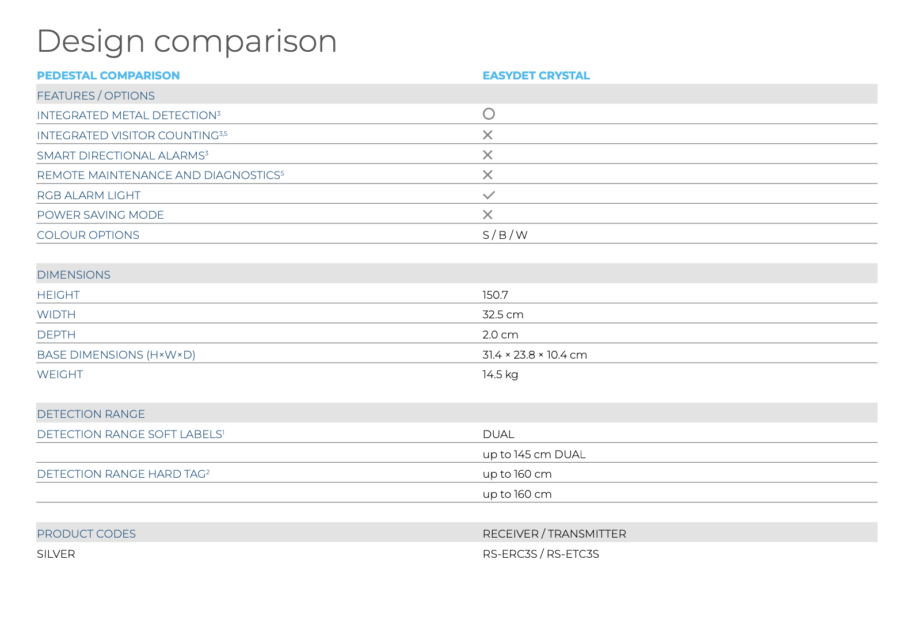This screenshot has width=914, height=632.
Task: Click the 32.5 cm width value
Action: click(x=503, y=314)
